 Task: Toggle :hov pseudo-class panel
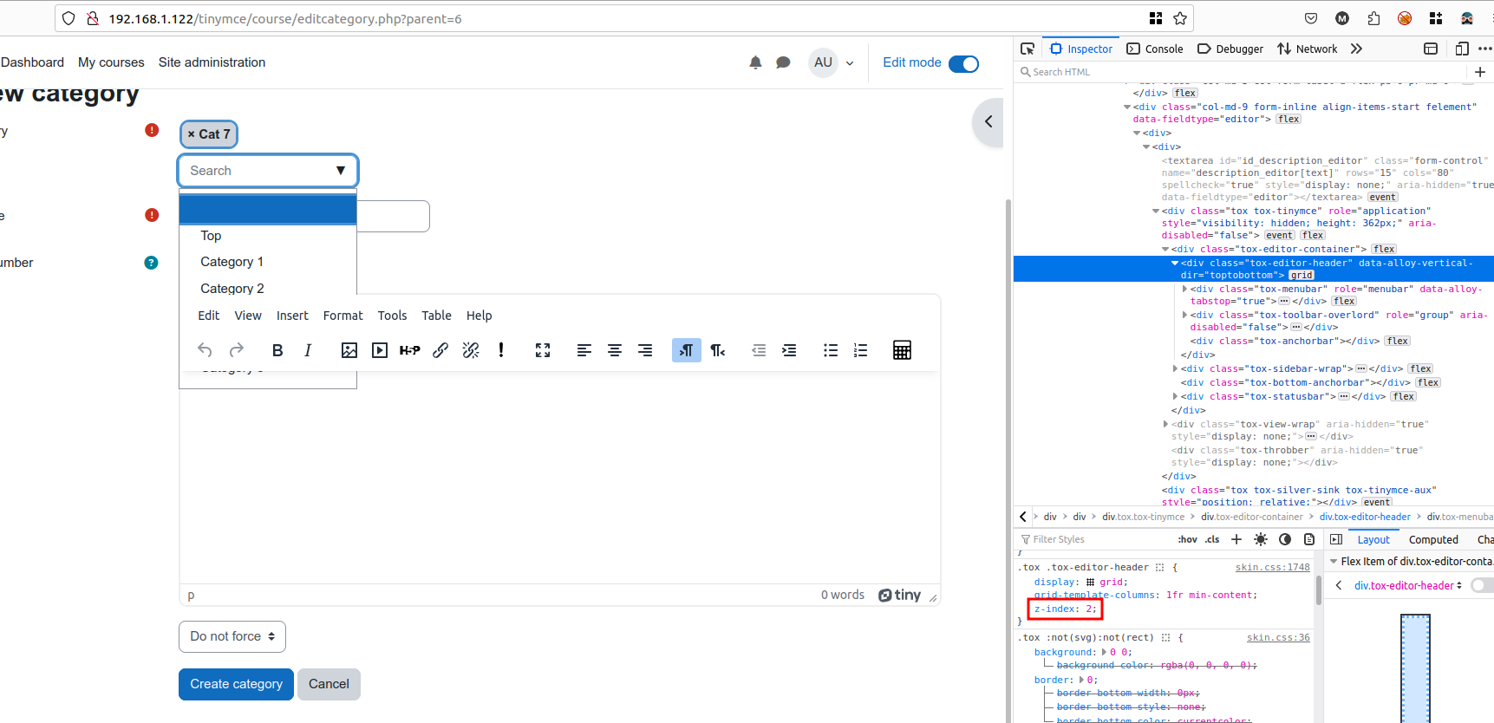[x=1187, y=539]
